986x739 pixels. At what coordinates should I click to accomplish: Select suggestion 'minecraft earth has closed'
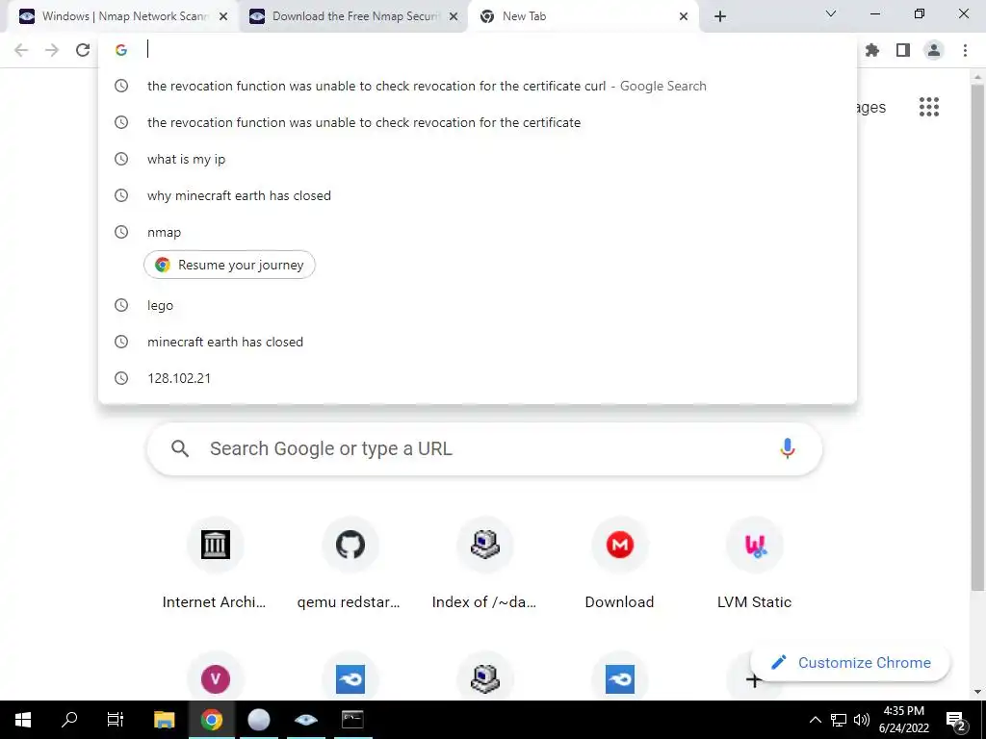coord(478,342)
